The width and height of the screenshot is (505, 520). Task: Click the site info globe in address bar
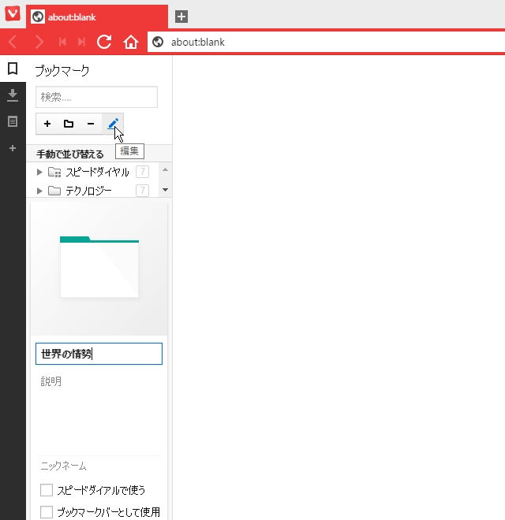click(158, 42)
